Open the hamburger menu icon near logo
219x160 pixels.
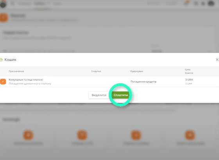point(13,4)
